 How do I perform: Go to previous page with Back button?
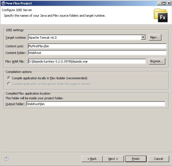(92, 159)
